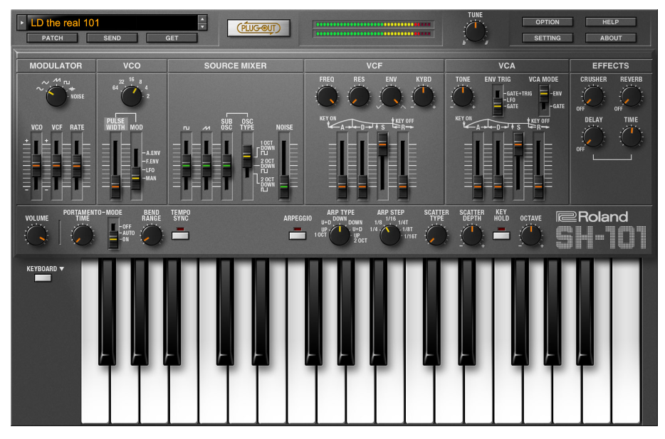Click the REVERB effect knob

631,96
